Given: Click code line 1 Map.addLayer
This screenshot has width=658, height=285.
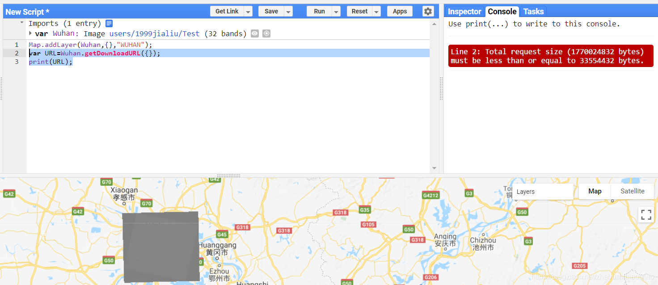Looking at the screenshot, I should pos(90,45).
